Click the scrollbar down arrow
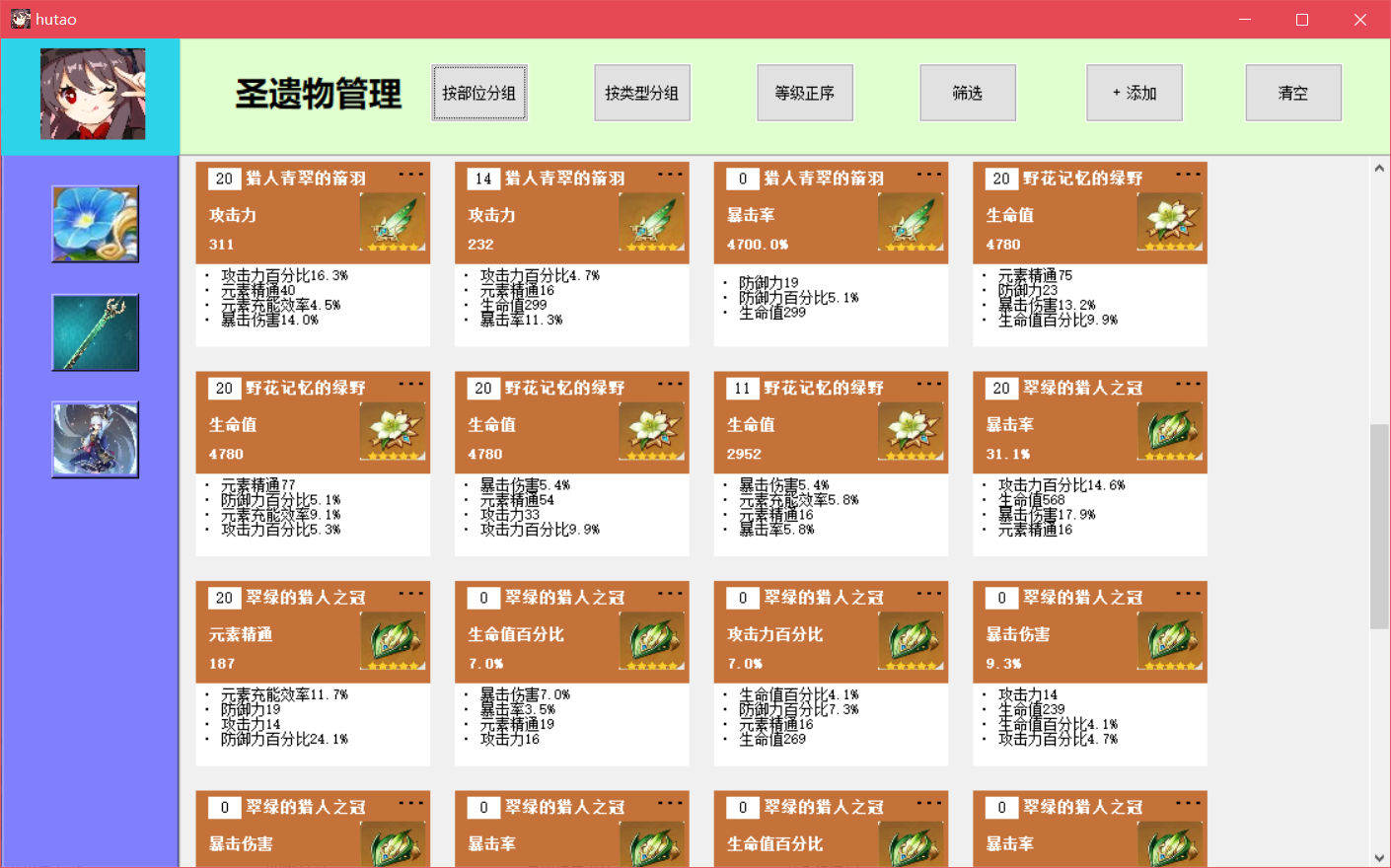The width and height of the screenshot is (1391, 868). click(1379, 857)
